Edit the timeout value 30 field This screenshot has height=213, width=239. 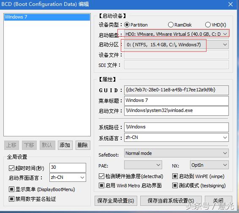coord(68,168)
